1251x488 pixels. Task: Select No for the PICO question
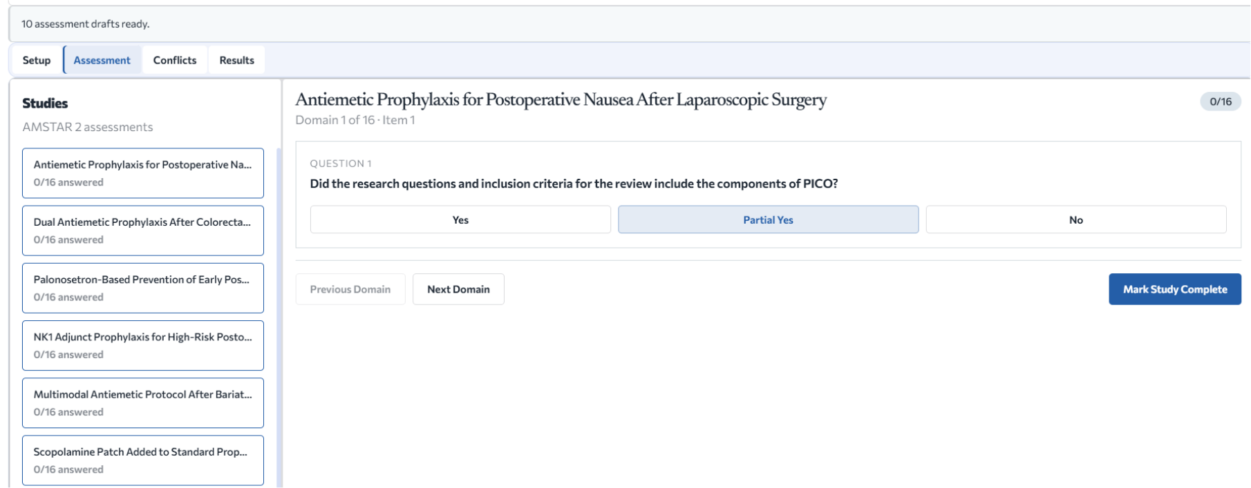1076,219
